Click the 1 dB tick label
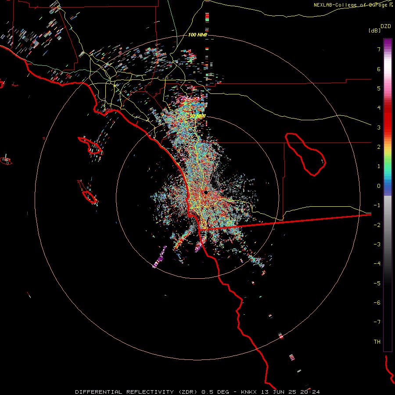395x395 pixels. pyautogui.click(x=379, y=166)
